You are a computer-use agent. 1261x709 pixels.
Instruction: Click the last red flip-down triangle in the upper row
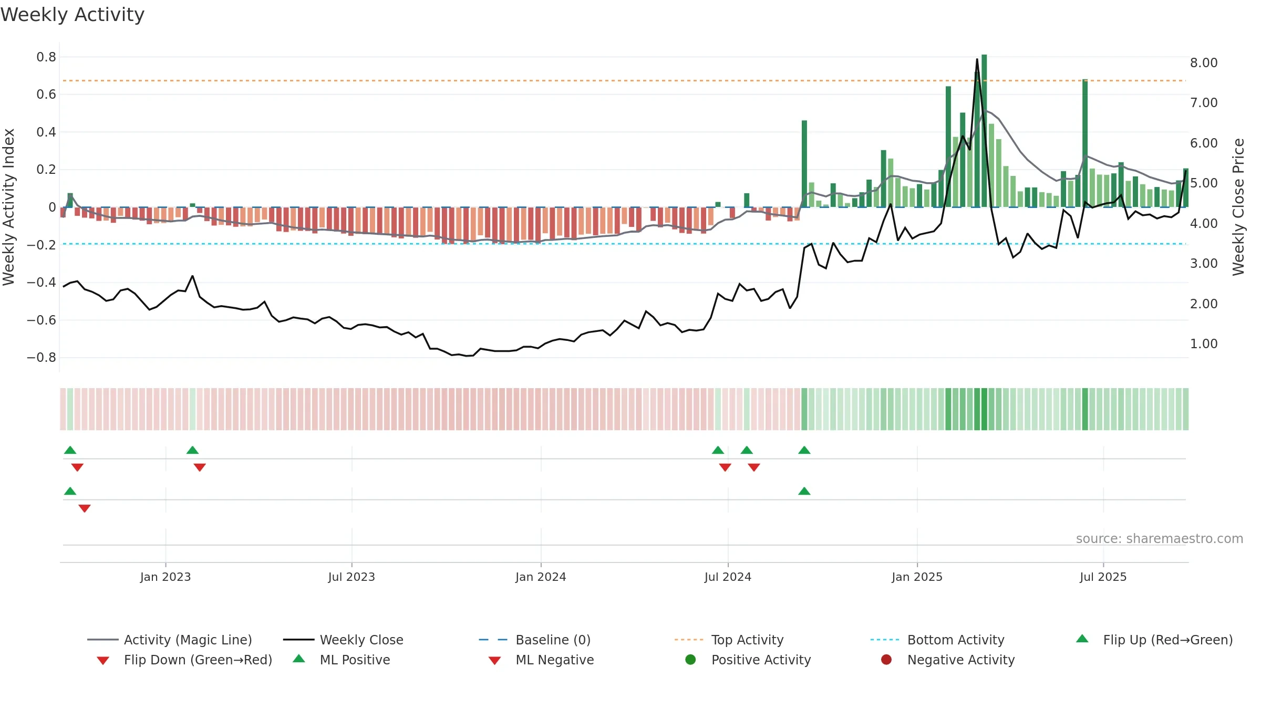pyautogui.click(x=754, y=467)
